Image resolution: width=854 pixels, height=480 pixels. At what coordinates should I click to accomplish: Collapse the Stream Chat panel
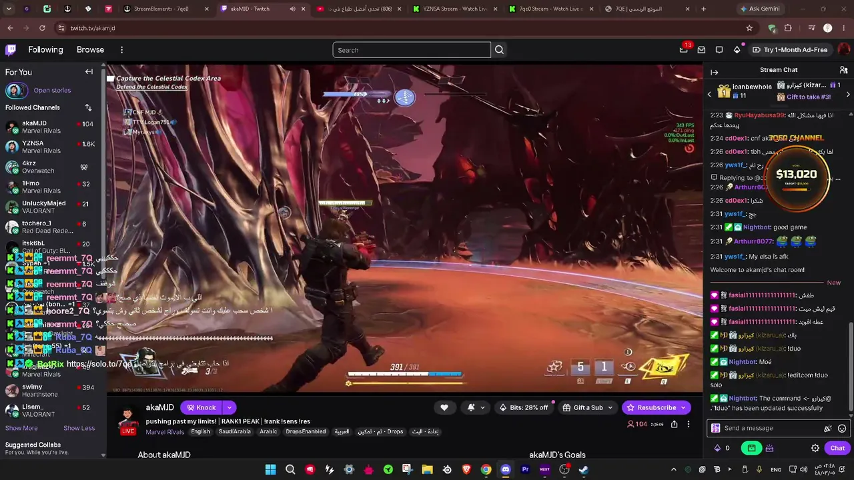point(715,72)
